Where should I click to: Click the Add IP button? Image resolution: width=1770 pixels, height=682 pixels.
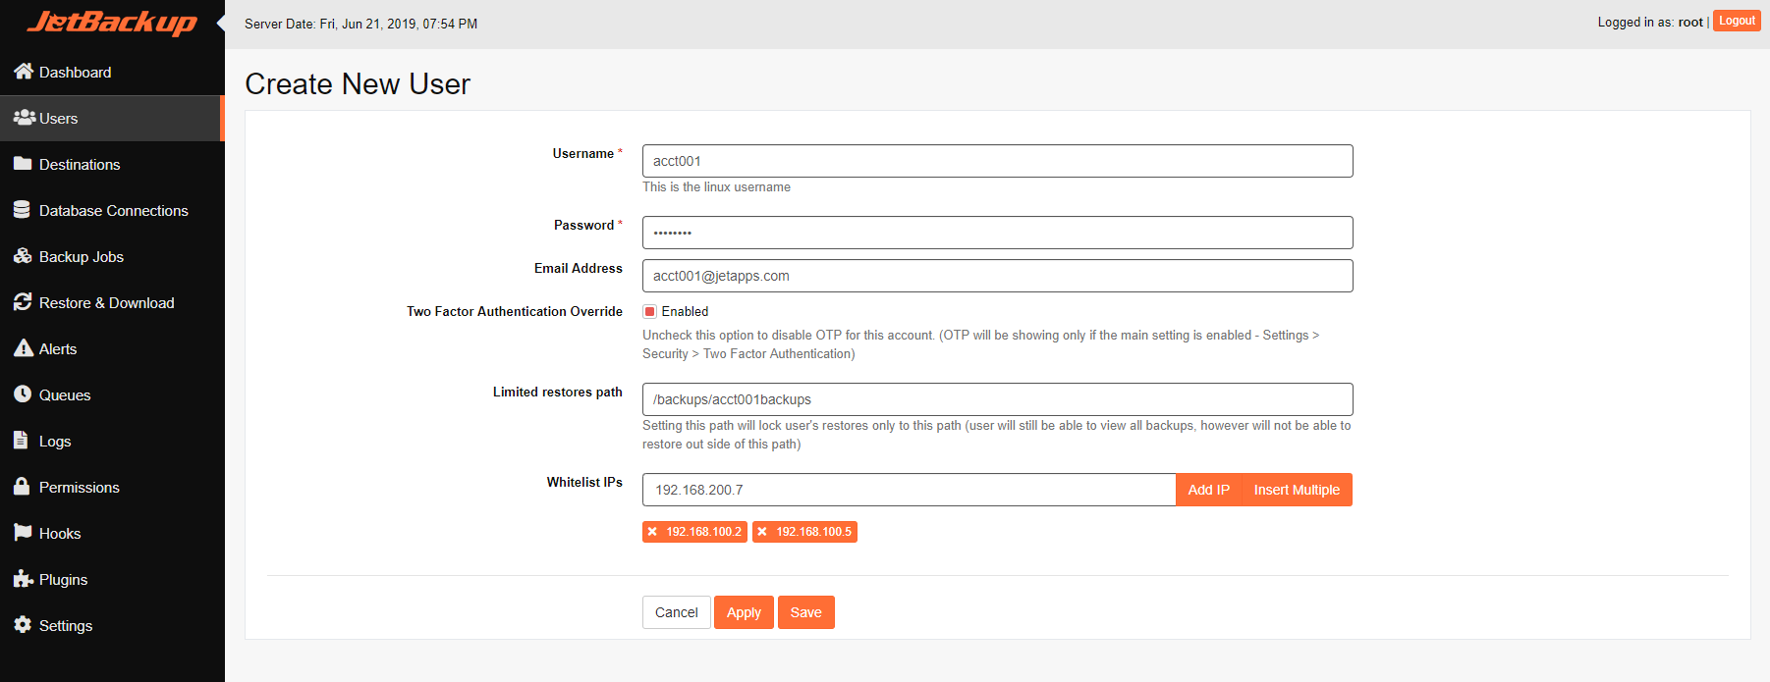(x=1208, y=490)
